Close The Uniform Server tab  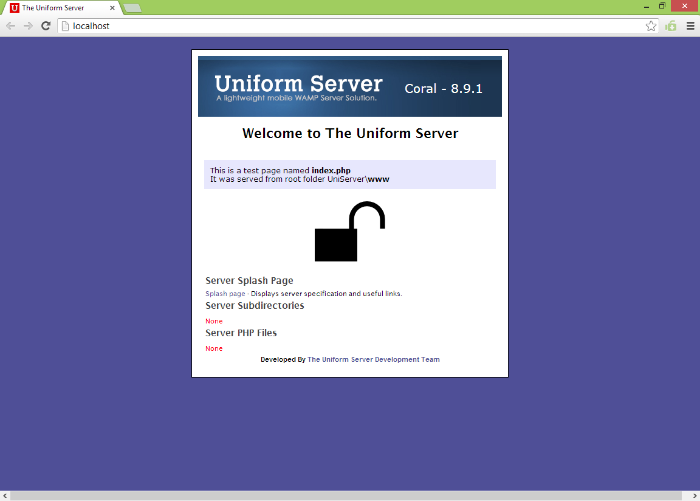(112, 7)
